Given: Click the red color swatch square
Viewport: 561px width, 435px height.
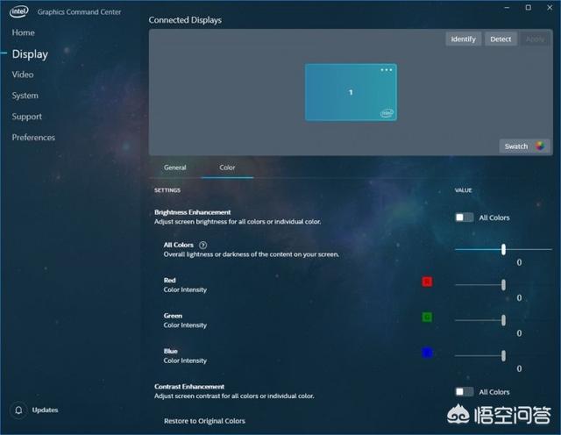Looking at the screenshot, I should (427, 282).
